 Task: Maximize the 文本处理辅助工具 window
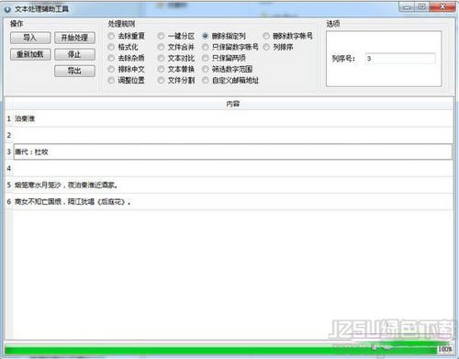click(x=422, y=6)
